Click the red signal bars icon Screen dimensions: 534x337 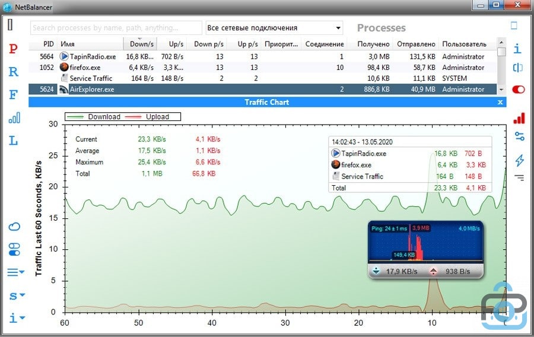point(519,119)
